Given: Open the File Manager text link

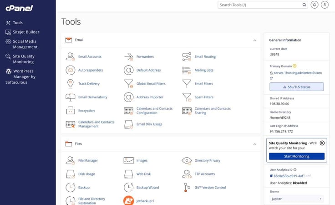Looking at the screenshot, I should tap(88, 160).
